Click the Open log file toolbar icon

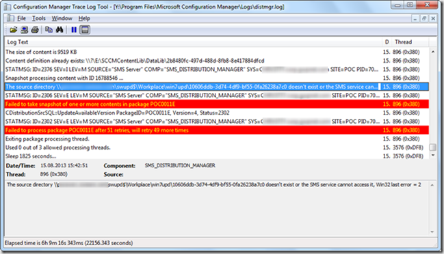pyautogui.click(x=13, y=29)
